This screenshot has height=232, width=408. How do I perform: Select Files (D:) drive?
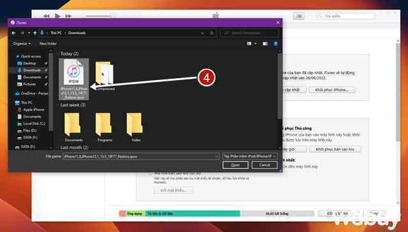(x=27, y=130)
